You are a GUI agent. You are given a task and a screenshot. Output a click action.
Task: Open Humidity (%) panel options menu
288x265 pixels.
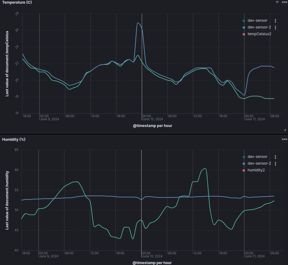click(x=285, y=139)
